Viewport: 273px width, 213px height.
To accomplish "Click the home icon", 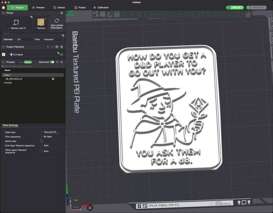I will 4,7.
